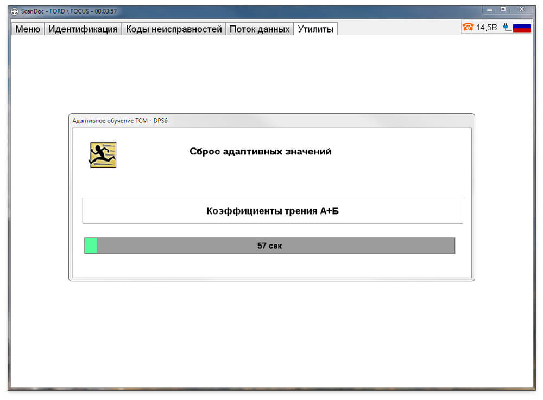Click the Russian flag language icon

tap(522, 27)
